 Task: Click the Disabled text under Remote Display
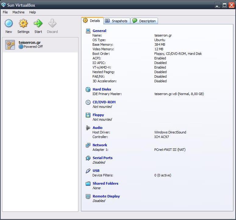(x=99, y=201)
